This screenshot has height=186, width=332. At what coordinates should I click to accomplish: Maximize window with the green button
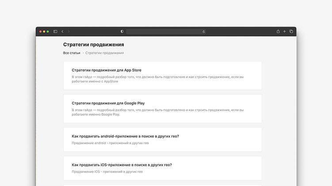coord(48,31)
